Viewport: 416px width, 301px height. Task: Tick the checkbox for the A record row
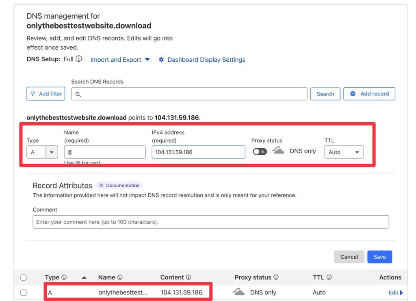point(24,292)
